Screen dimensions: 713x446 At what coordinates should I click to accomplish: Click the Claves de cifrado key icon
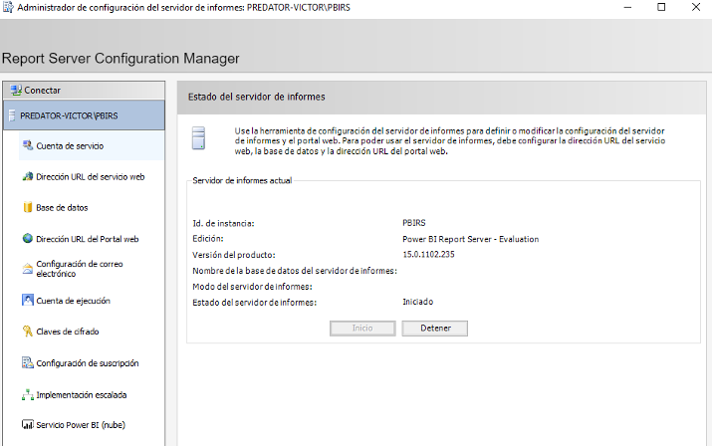point(27,332)
